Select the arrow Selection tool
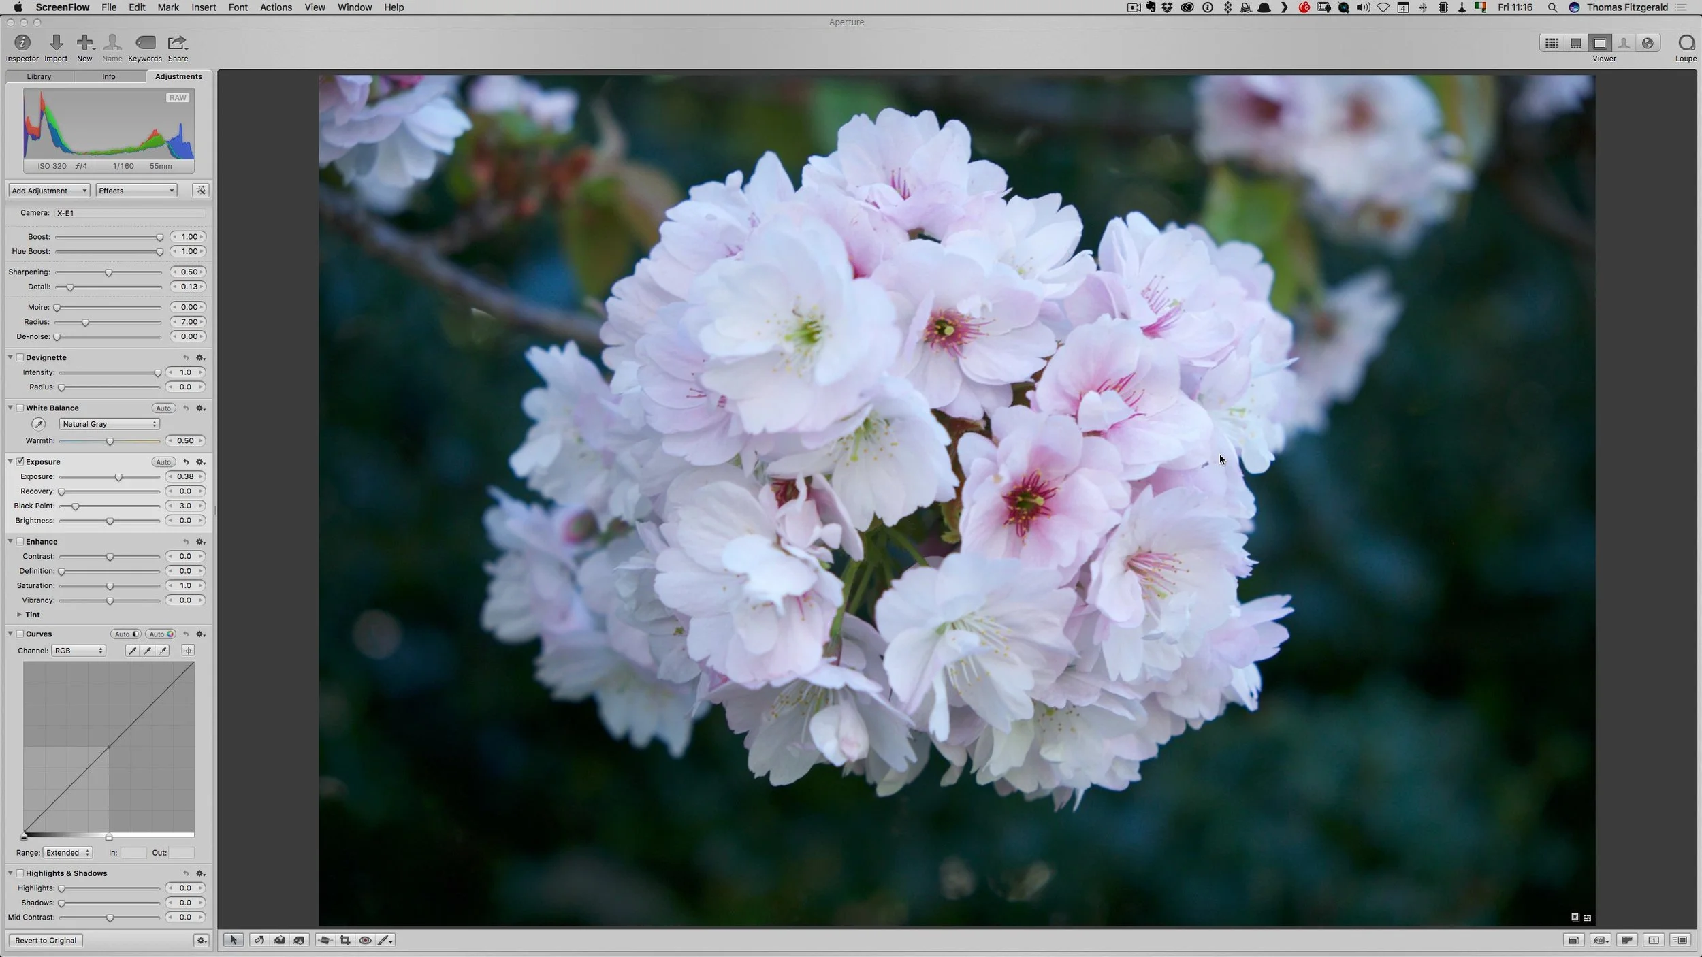1702x957 pixels. tap(233, 940)
